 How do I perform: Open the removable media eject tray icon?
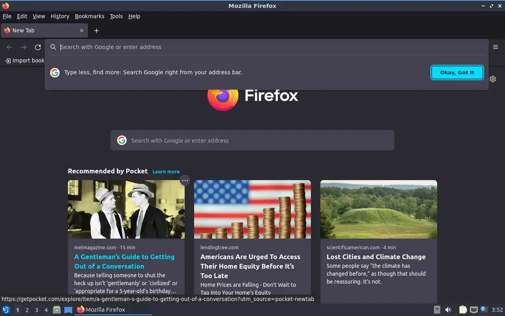[x=437, y=310]
